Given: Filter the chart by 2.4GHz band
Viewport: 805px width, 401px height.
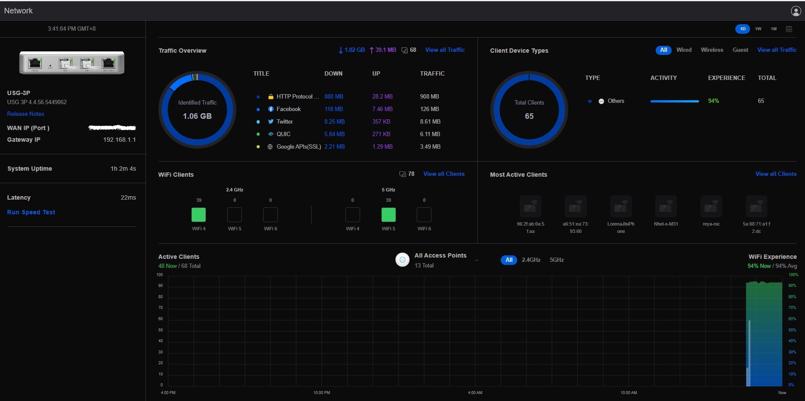Looking at the screenshot, I should pyautogui.click(x=531, y=260).
